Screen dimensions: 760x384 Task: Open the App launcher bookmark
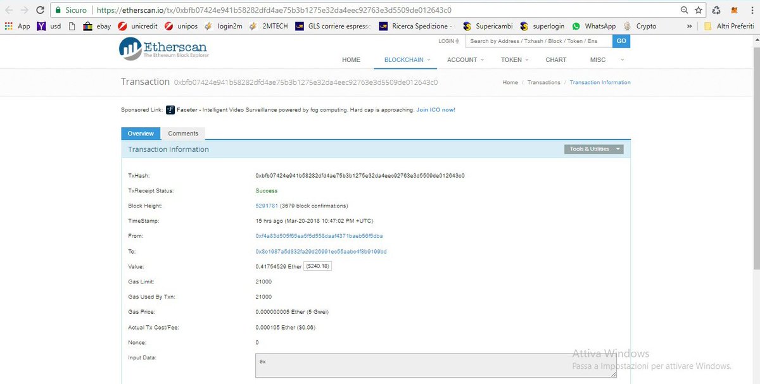pyautogui.click(x=17, y=26)
